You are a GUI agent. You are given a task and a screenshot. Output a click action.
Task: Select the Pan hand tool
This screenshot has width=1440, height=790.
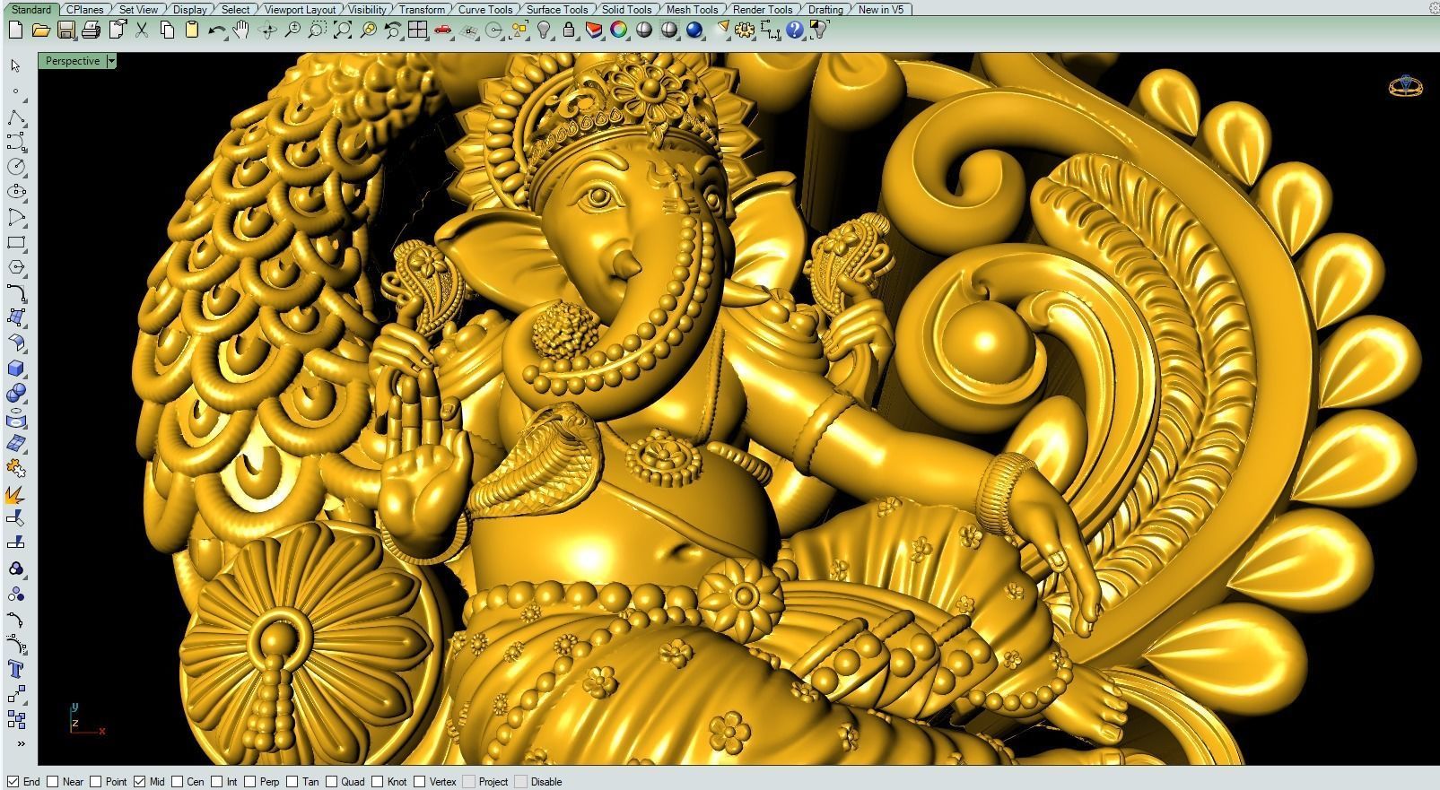pos(241,30)
